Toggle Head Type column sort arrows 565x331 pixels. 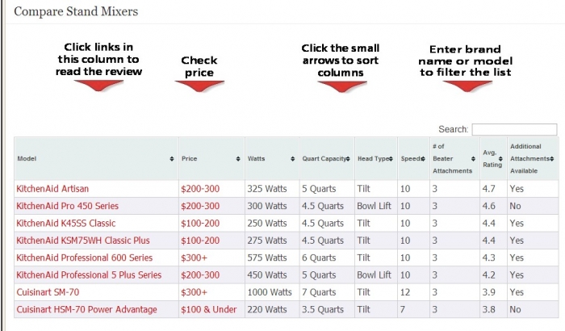[391, 159]
